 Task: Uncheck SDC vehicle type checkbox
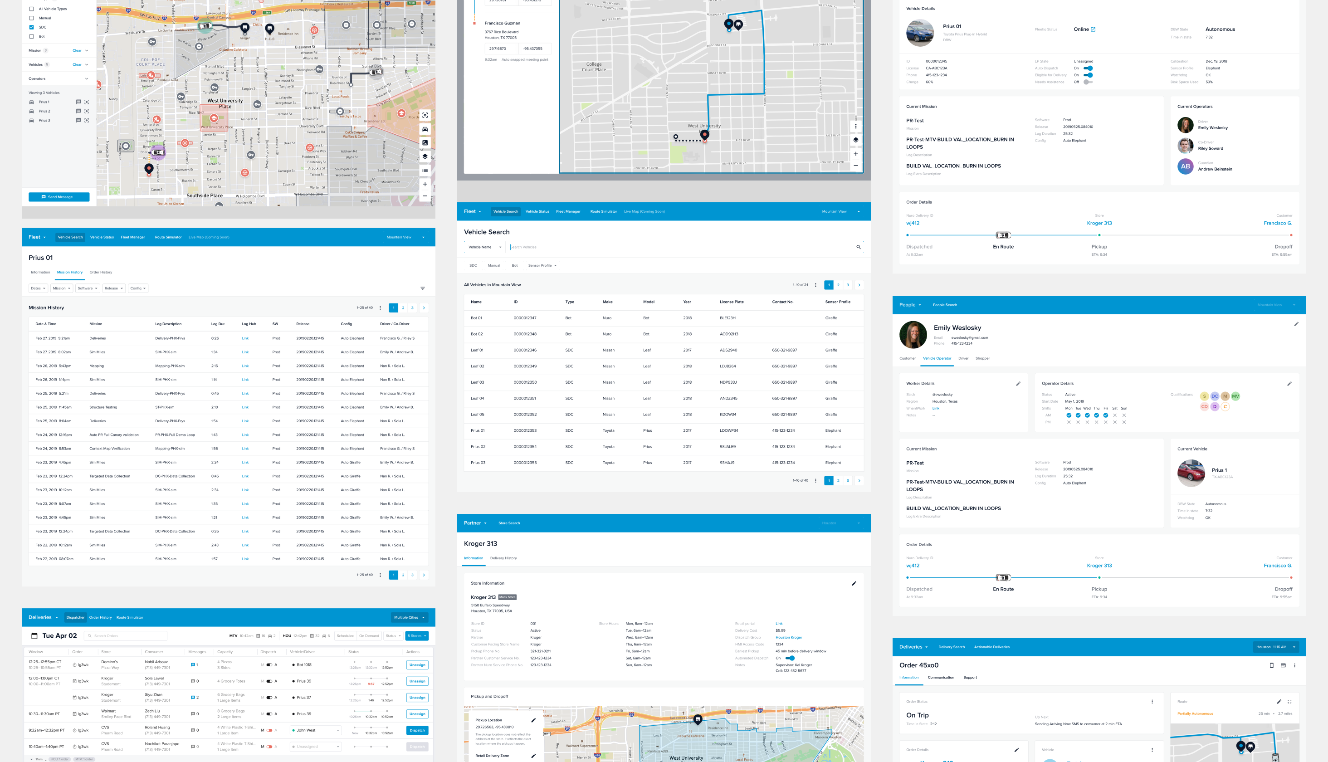[x=31, y=27]
